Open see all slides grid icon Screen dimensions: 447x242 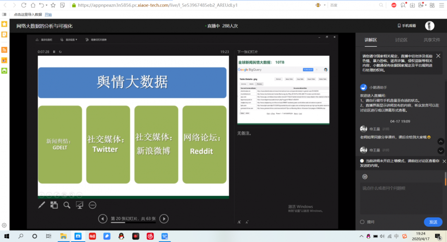[54, 205]
